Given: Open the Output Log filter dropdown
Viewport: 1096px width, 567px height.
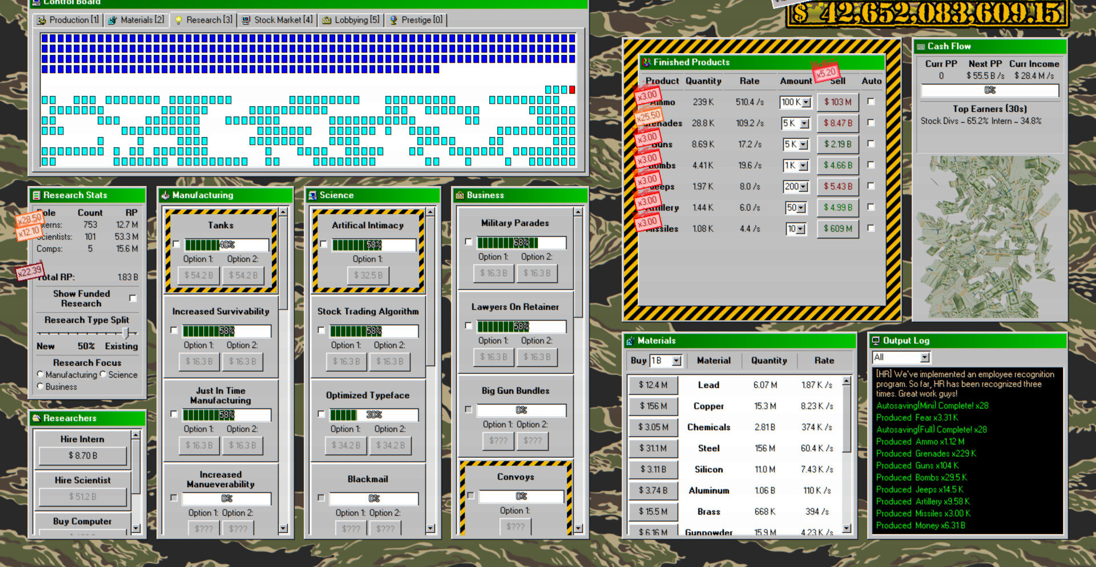Looking at the screenshot, I should coord(925,358).
